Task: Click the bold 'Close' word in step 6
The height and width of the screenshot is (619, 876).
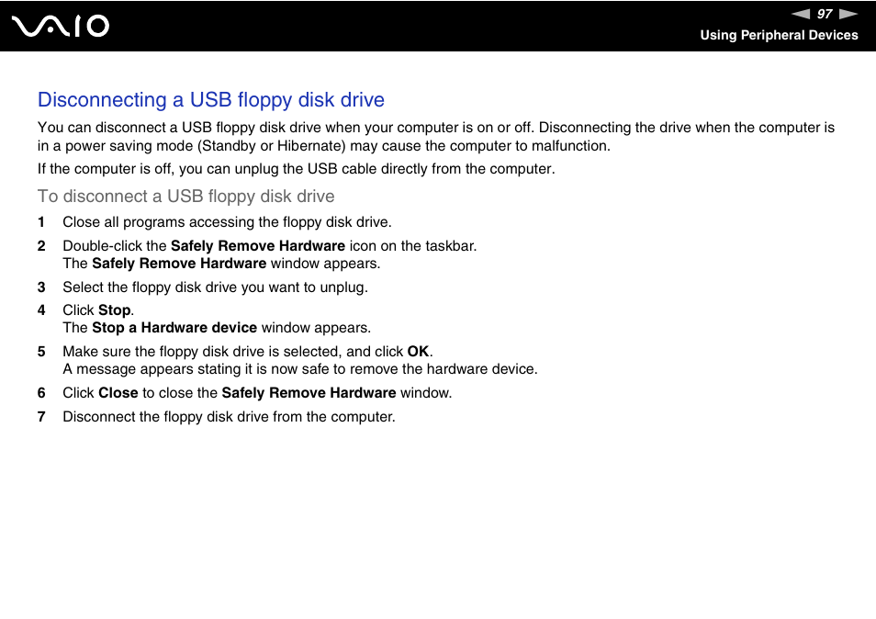Action: click(x=118, y=393)
